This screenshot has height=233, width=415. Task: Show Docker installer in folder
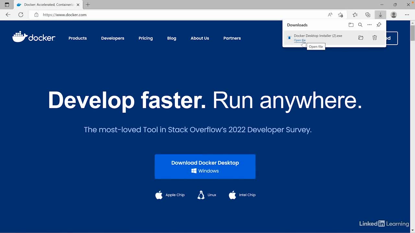point(361,38)
